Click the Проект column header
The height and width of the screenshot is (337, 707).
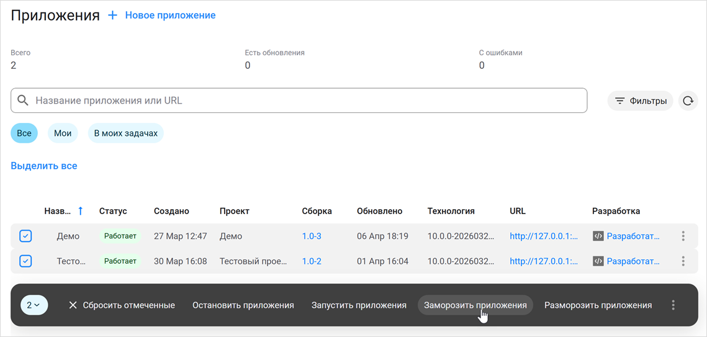click(x=235, y=211)
